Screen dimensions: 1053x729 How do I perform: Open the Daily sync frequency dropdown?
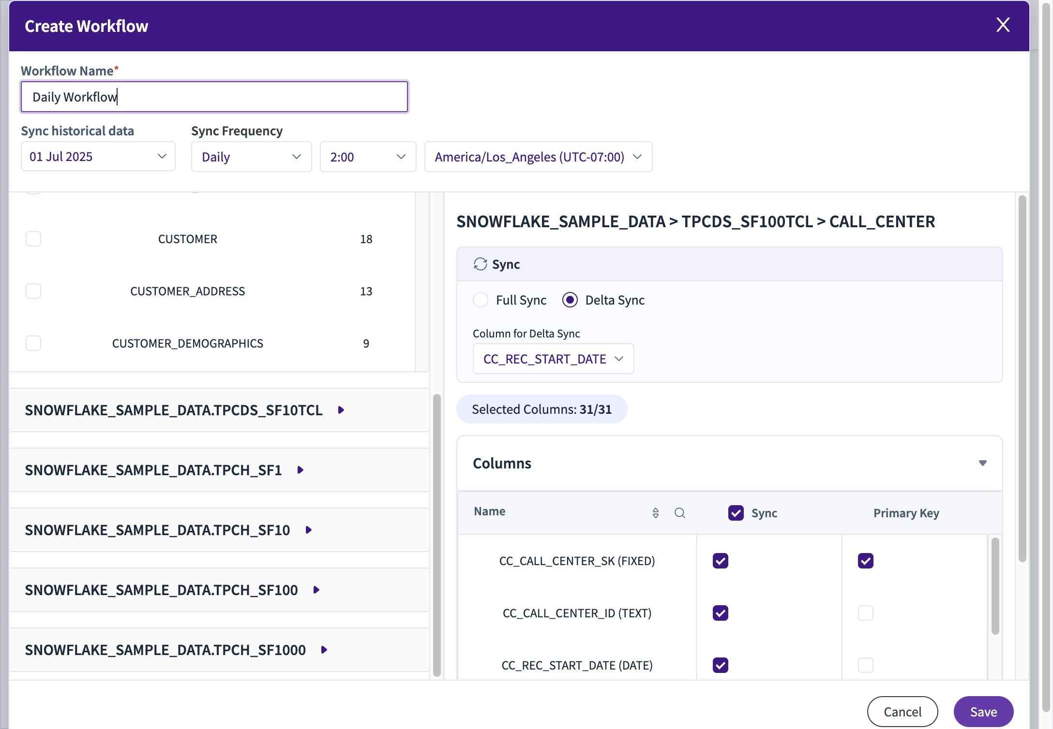(251, 157)
